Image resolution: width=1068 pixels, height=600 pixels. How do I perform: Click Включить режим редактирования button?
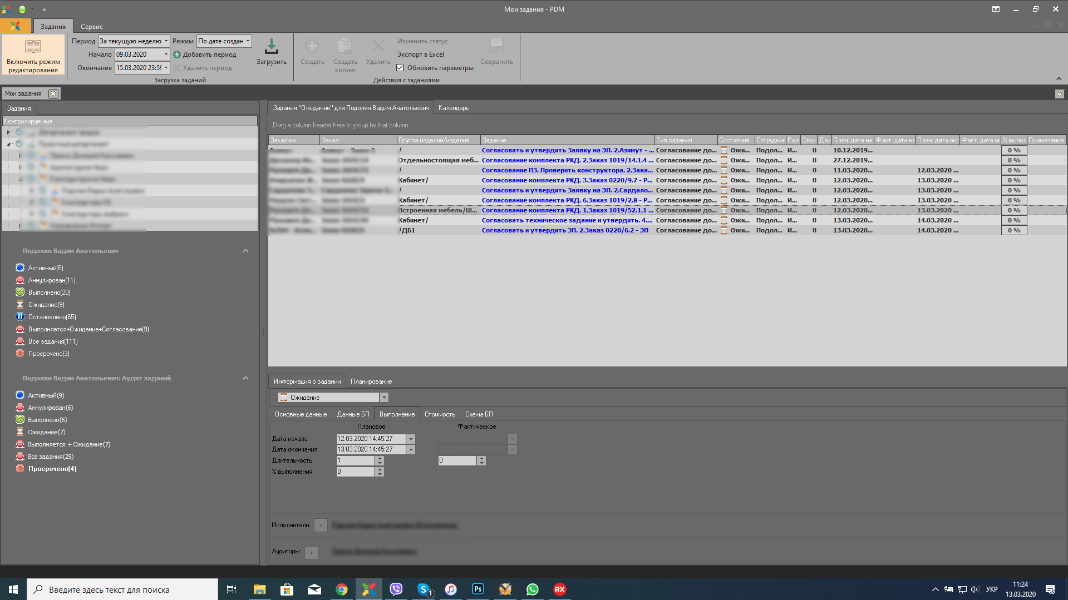(33, 54)
